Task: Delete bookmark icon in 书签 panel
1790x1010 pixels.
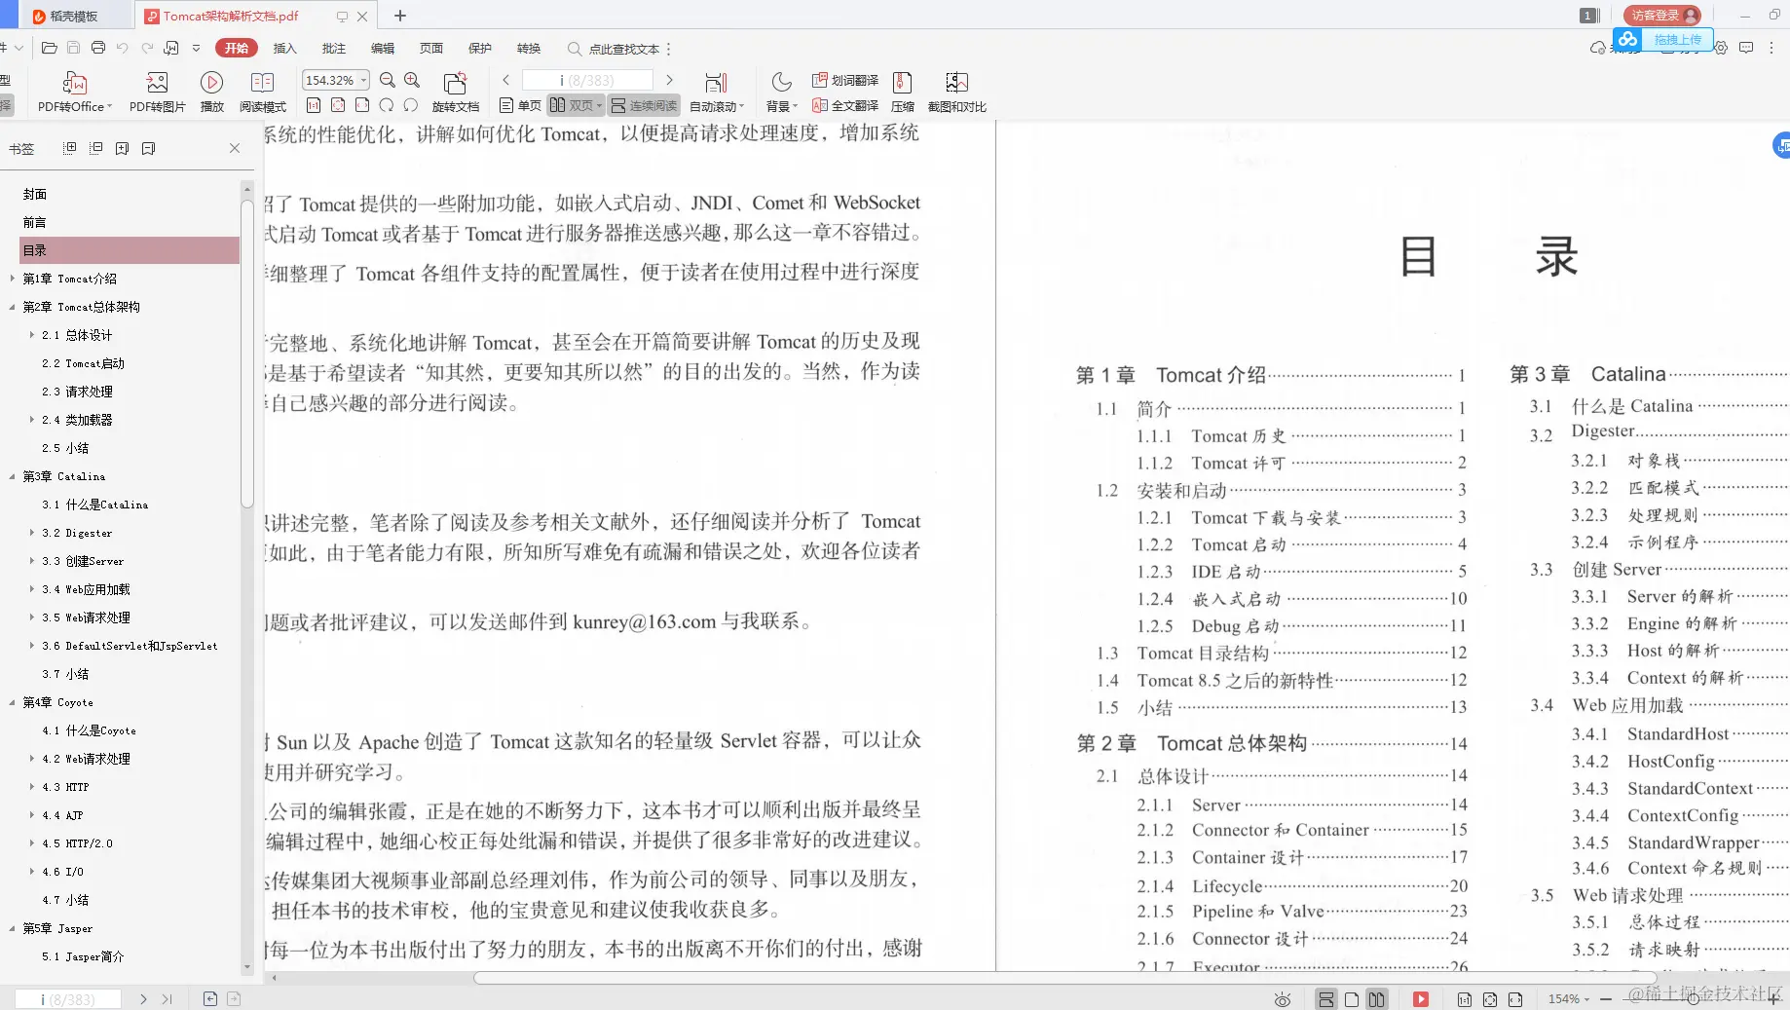Action: click(x=148, y=148)
